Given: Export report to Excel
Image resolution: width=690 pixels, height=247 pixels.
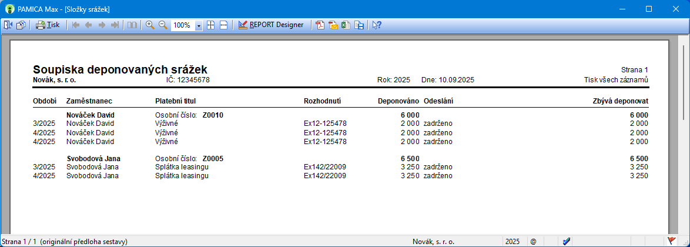Looking at the screenshot, I should (346, 25).
